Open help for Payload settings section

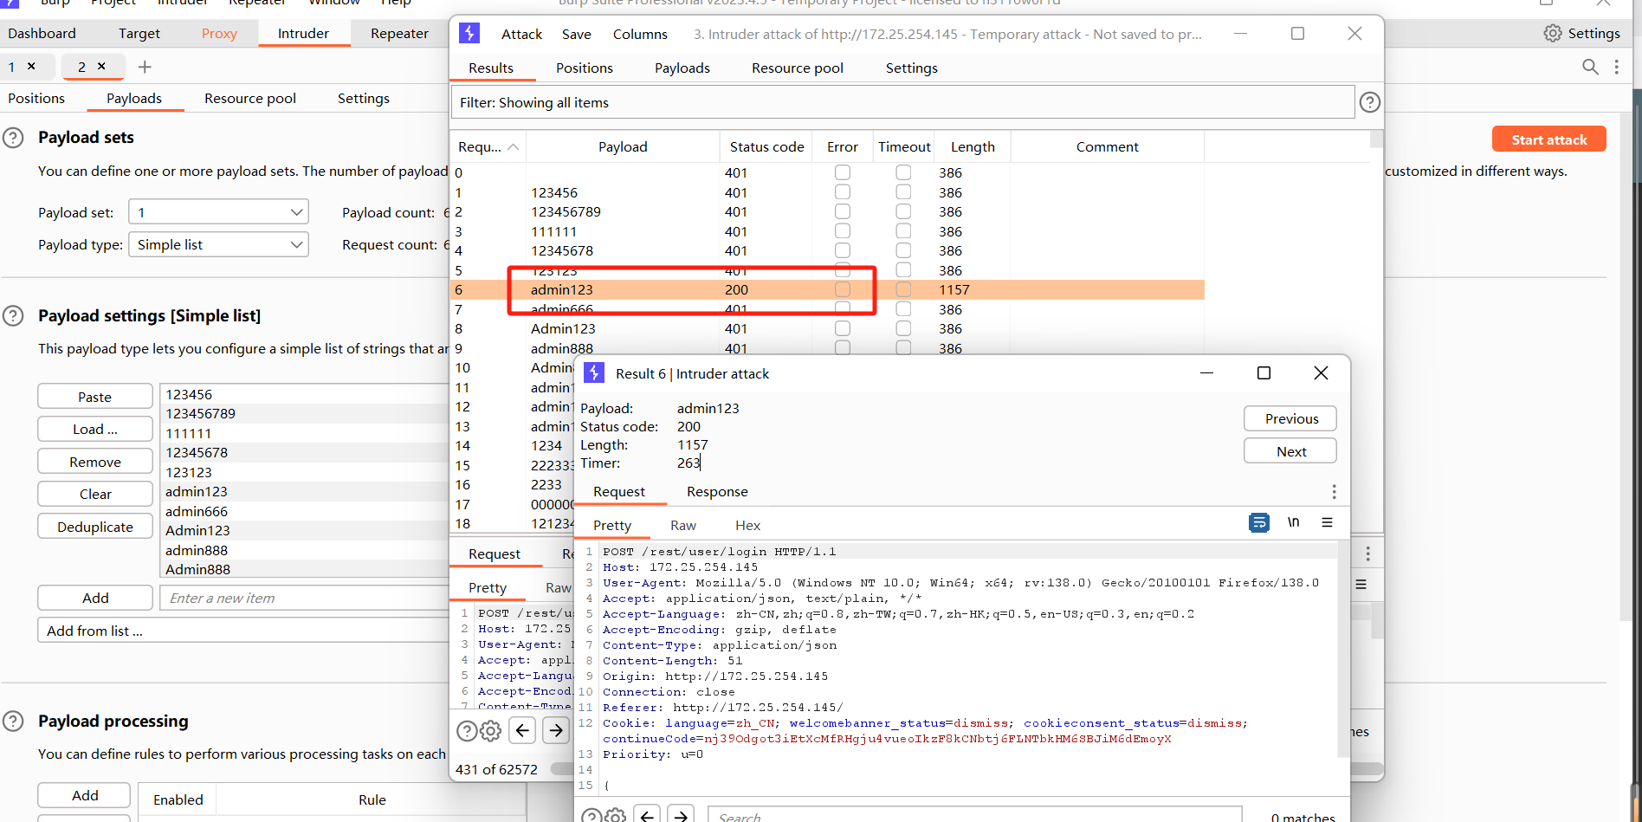click(x=13, y=315)
